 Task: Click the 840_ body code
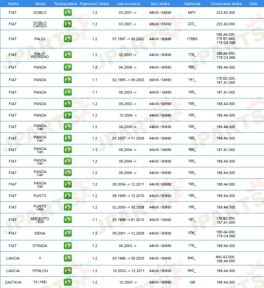point(192,258)
